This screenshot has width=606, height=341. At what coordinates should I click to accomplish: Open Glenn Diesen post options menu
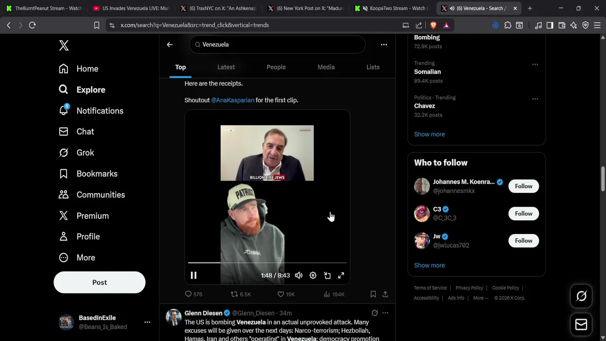(385, 313)
